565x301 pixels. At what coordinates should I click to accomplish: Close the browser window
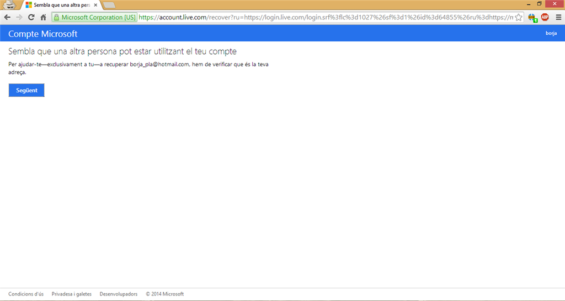555,4
